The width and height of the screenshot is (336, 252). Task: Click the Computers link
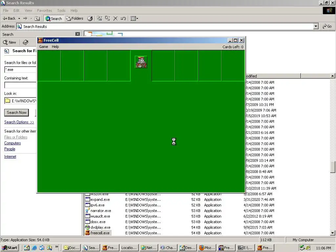(12, 143)
